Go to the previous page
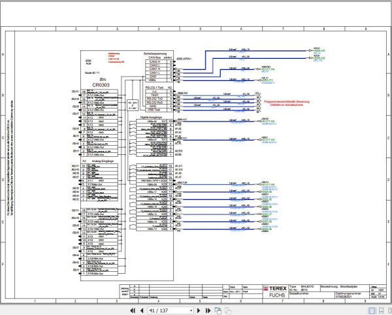 (x=142, y=310)
